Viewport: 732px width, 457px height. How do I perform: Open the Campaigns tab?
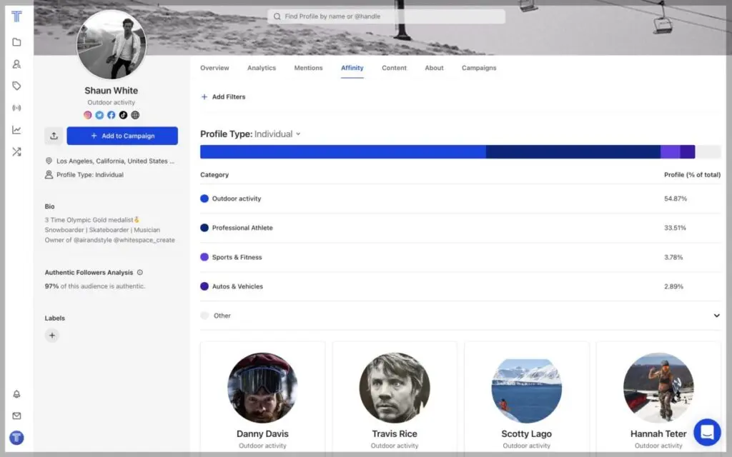coord(479,68)
